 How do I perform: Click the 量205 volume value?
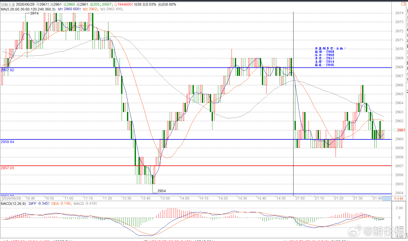point(96,5)
